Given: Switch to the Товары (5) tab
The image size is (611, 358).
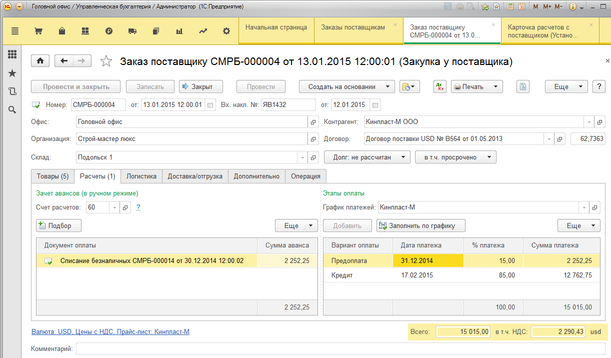Looking at the screenshot, I should 52,176.
